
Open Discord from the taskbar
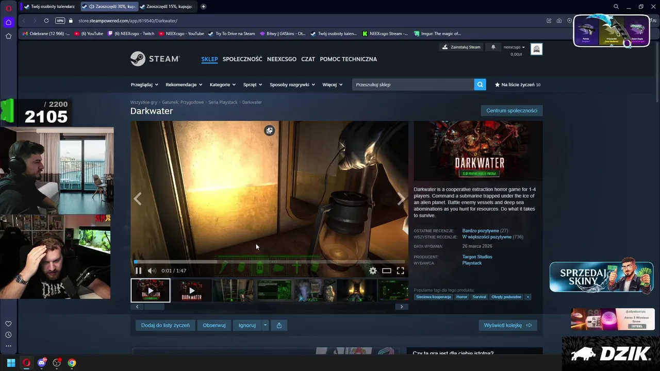tap(42, 363)
